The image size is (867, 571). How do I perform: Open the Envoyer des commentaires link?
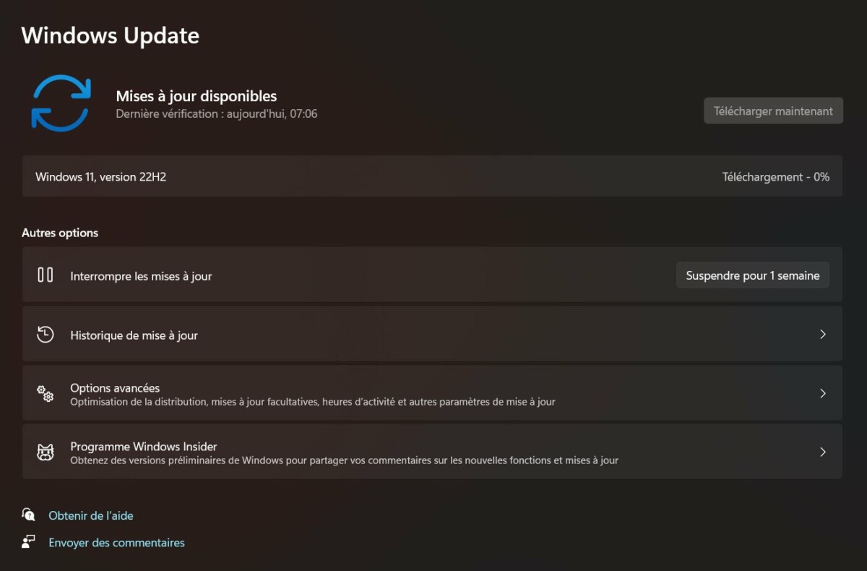[116, 542]
